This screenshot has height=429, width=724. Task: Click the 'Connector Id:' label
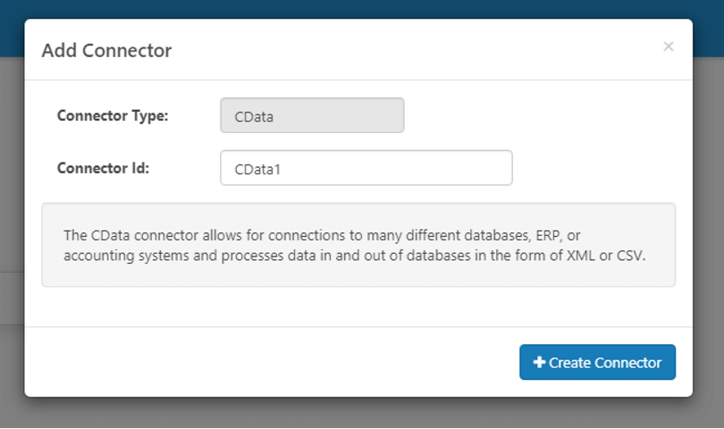pyautogui.click(x=103, y=167)
